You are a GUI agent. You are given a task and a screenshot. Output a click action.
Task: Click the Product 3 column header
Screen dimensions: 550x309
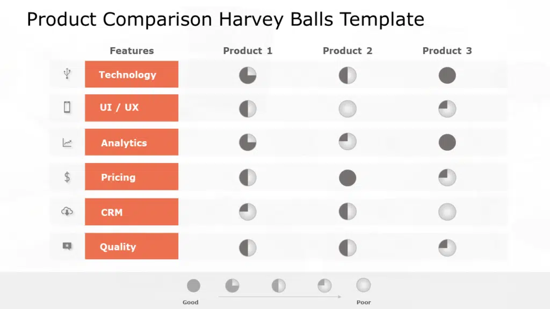(447, 51)
